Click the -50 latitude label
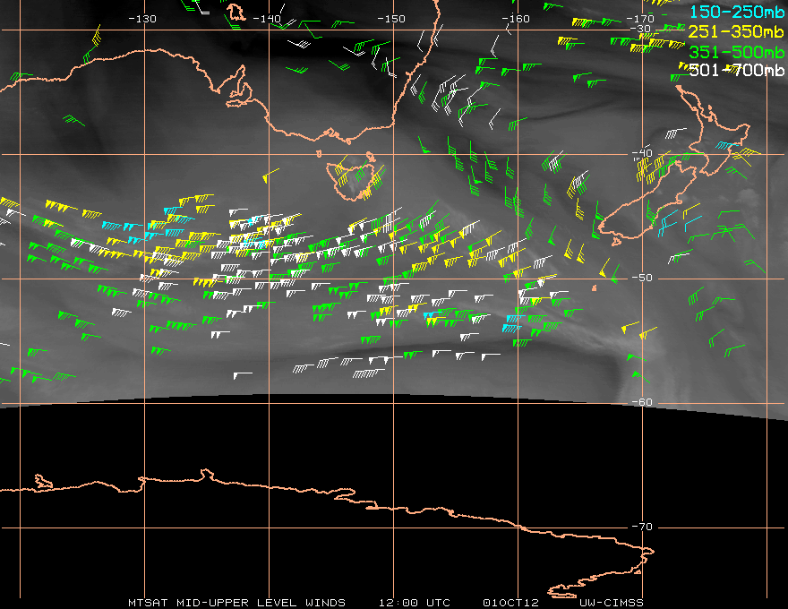 pyautogui.click(x=642, y=278)
